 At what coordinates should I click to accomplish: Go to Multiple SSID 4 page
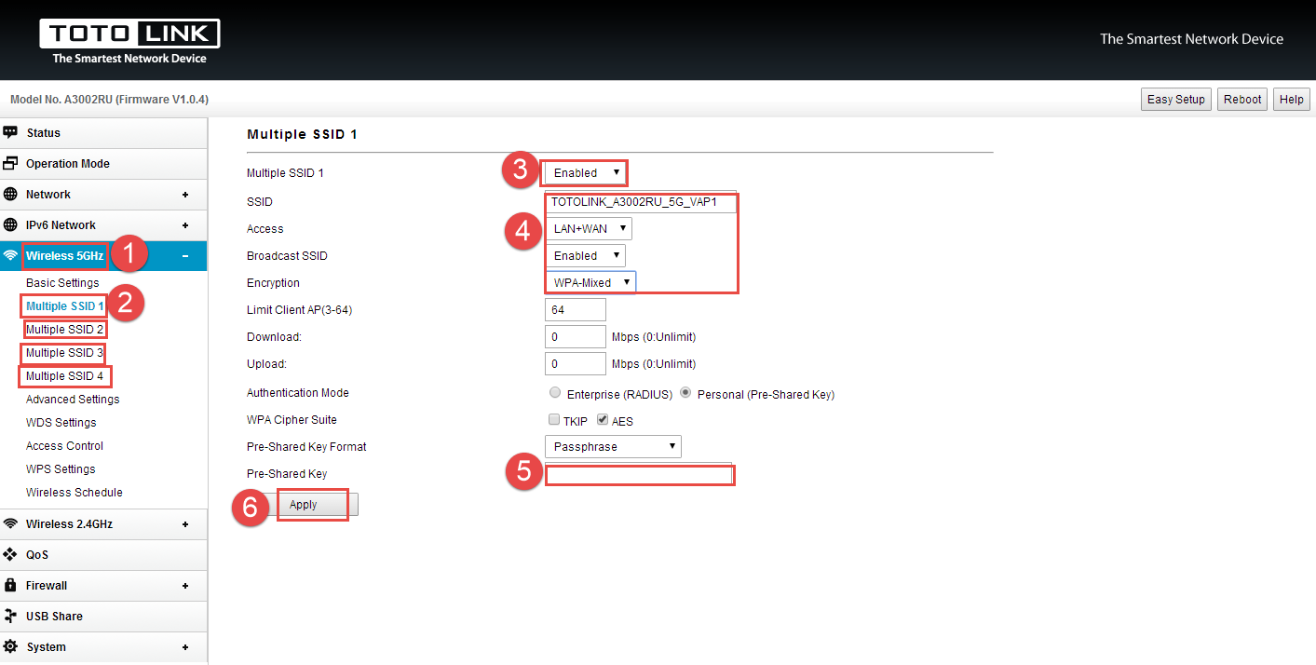[65, 376]
